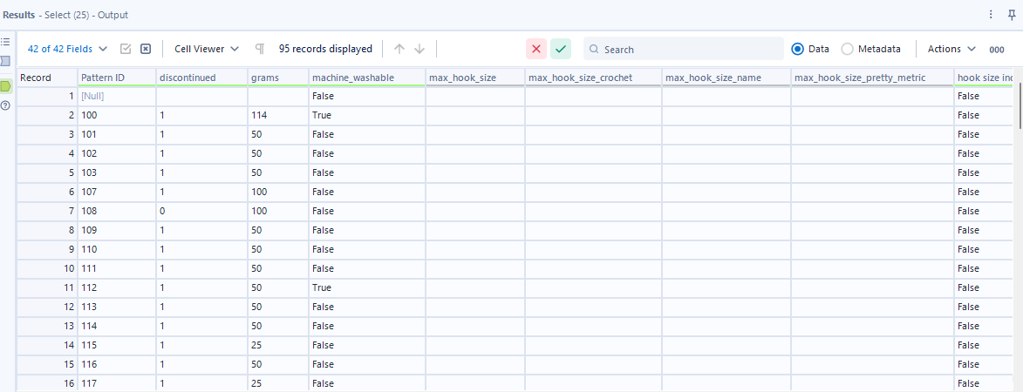
Task: Click the machine_washable column header
Action: pyautogui.click(x=352, y=78)
